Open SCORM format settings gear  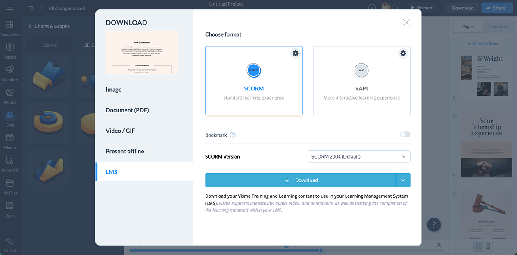[295, 53]
